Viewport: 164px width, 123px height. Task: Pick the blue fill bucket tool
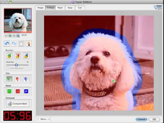click(26, 79)
